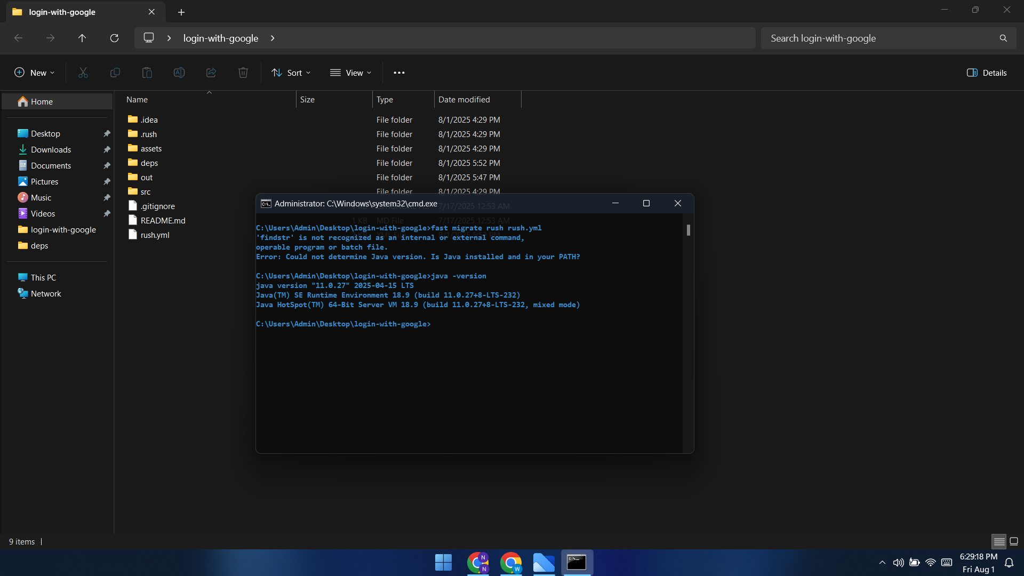
Task: Click the Cut scissors icon in toolbar
Action: 83,73
